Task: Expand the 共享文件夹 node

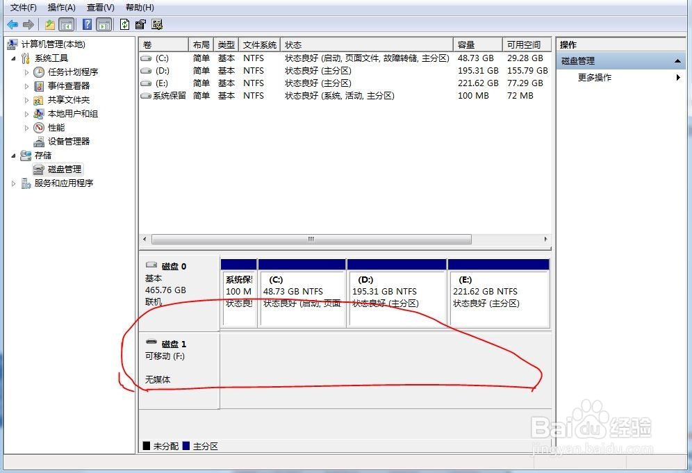Action: (26, 100)
